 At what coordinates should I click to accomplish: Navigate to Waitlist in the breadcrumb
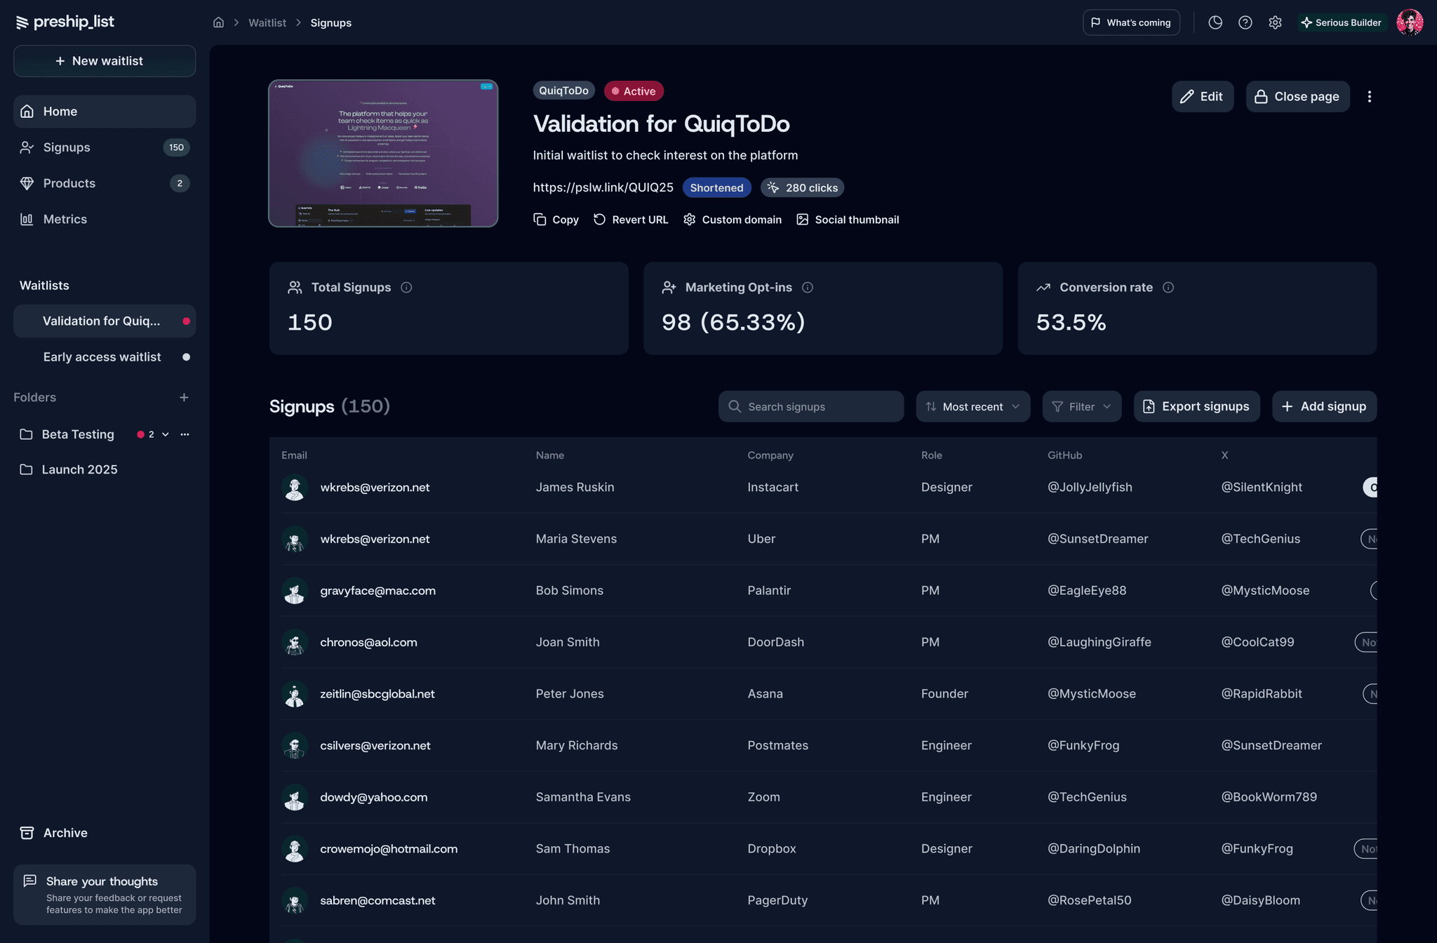[267, 22]
